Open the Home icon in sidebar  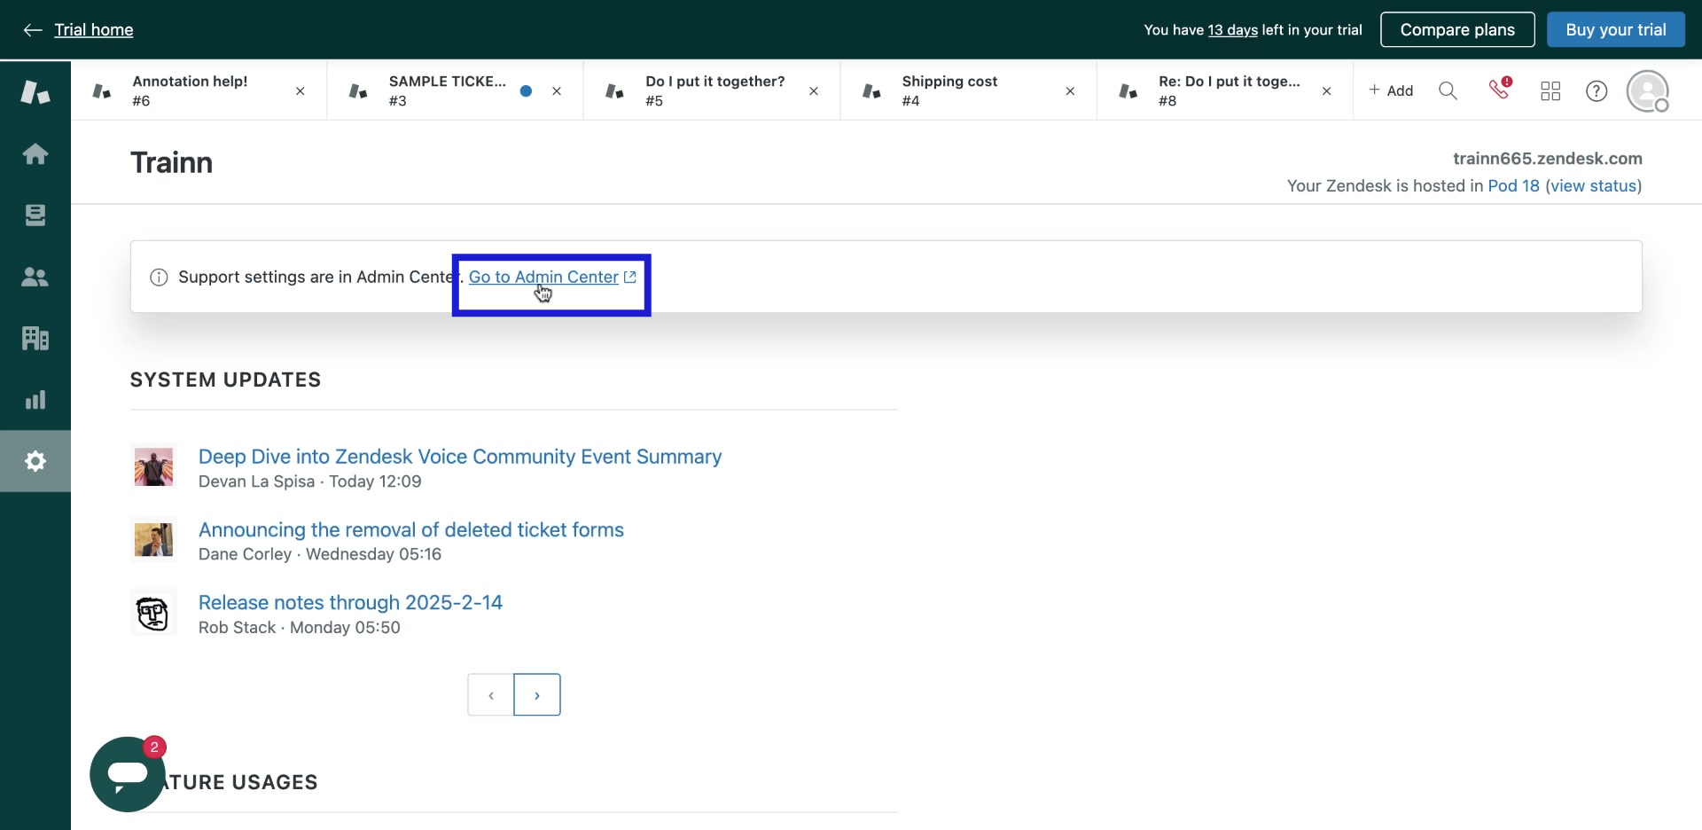point(35,154)
